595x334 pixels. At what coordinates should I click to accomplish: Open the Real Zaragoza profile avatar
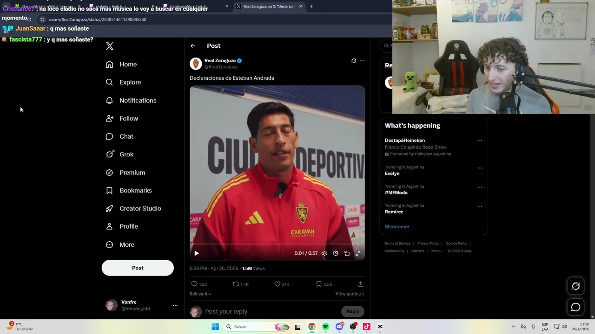coord(196,64)
